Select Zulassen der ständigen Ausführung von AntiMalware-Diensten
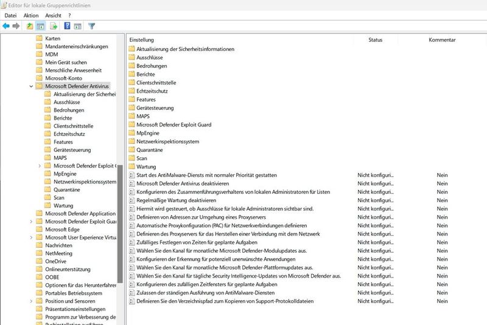 pos(205,293)
